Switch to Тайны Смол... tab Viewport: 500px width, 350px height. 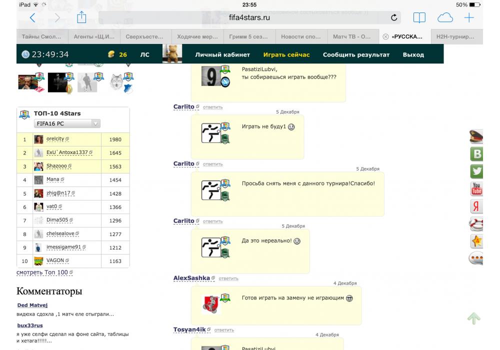point(42,36)
